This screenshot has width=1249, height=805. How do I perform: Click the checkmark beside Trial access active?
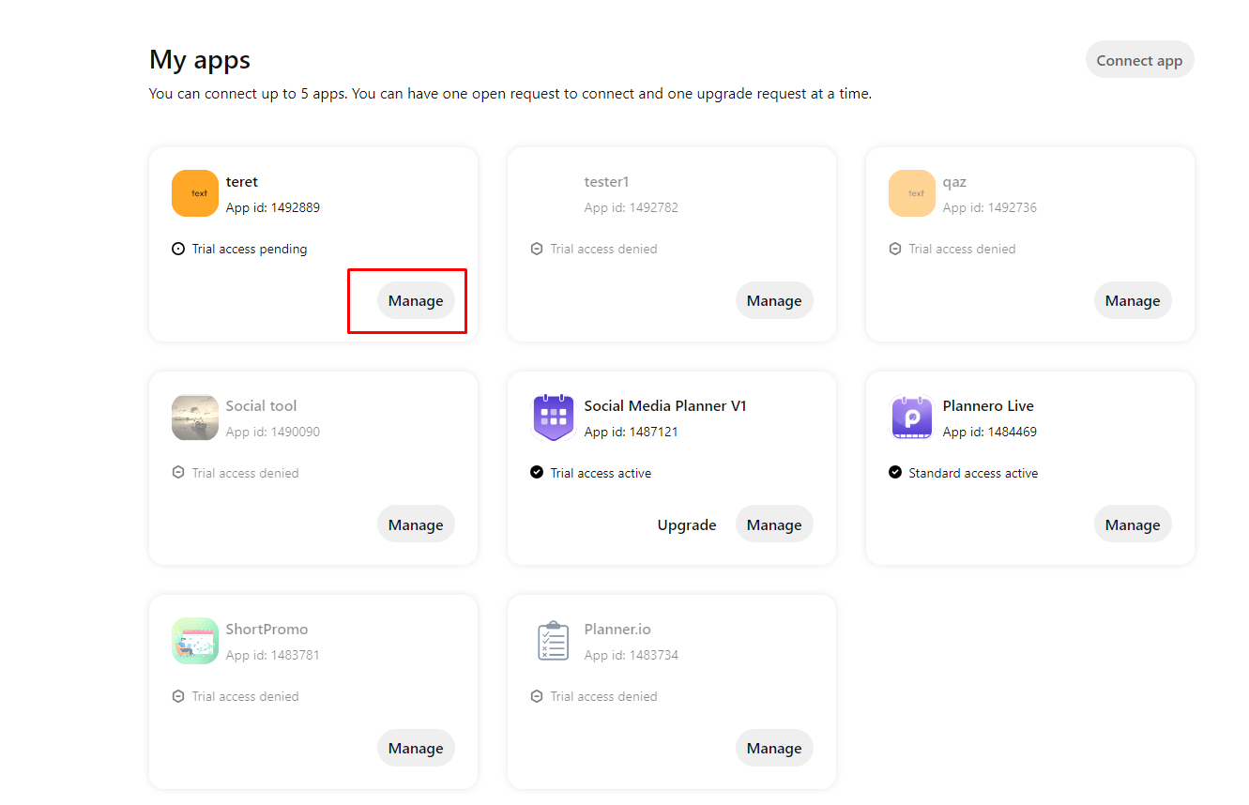coord(535,472)
